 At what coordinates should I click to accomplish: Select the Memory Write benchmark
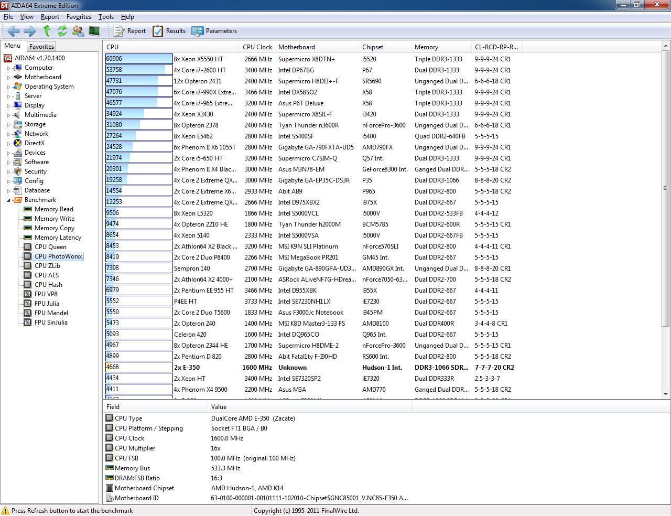(55, 219)
